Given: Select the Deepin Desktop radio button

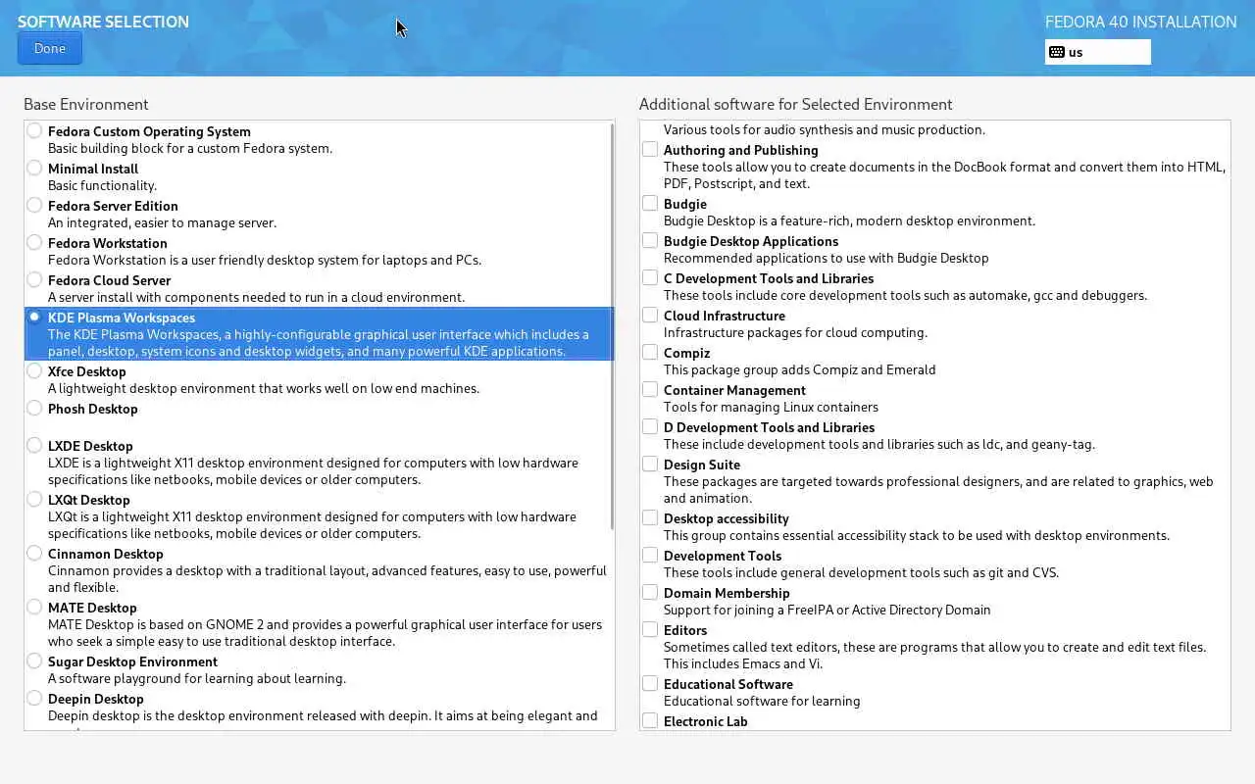Looking at the screenshot, I should [35, 698].
